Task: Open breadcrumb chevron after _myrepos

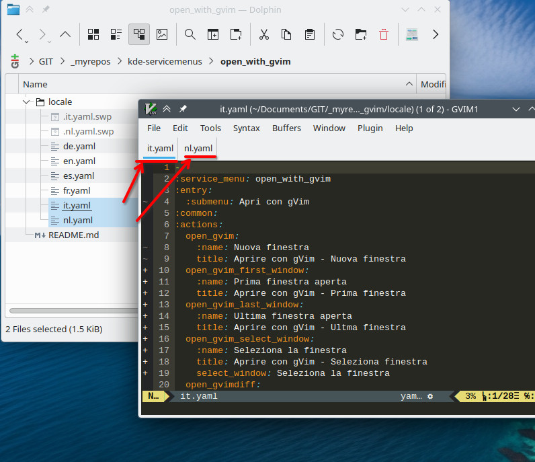Action: pos(120,61)
